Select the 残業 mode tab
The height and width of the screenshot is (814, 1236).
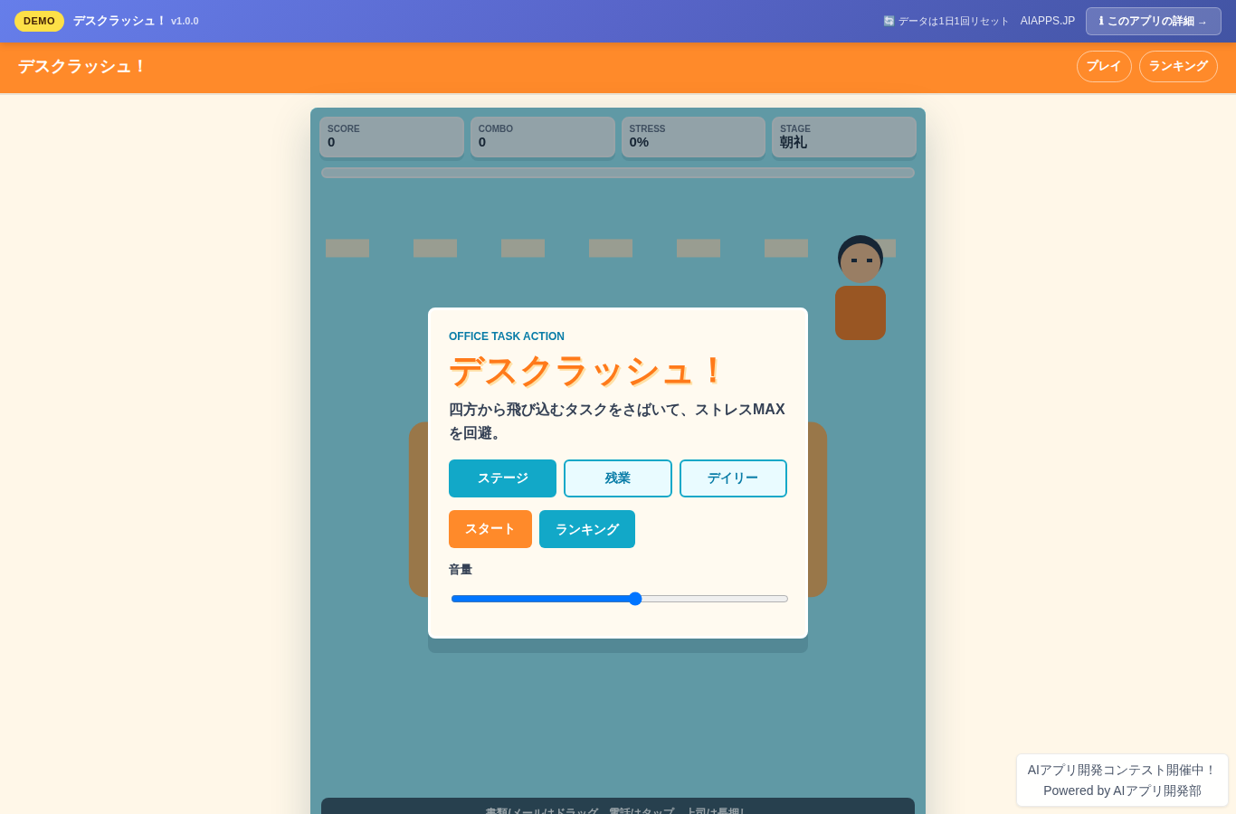pyautogui.click(x=618, y=478)
